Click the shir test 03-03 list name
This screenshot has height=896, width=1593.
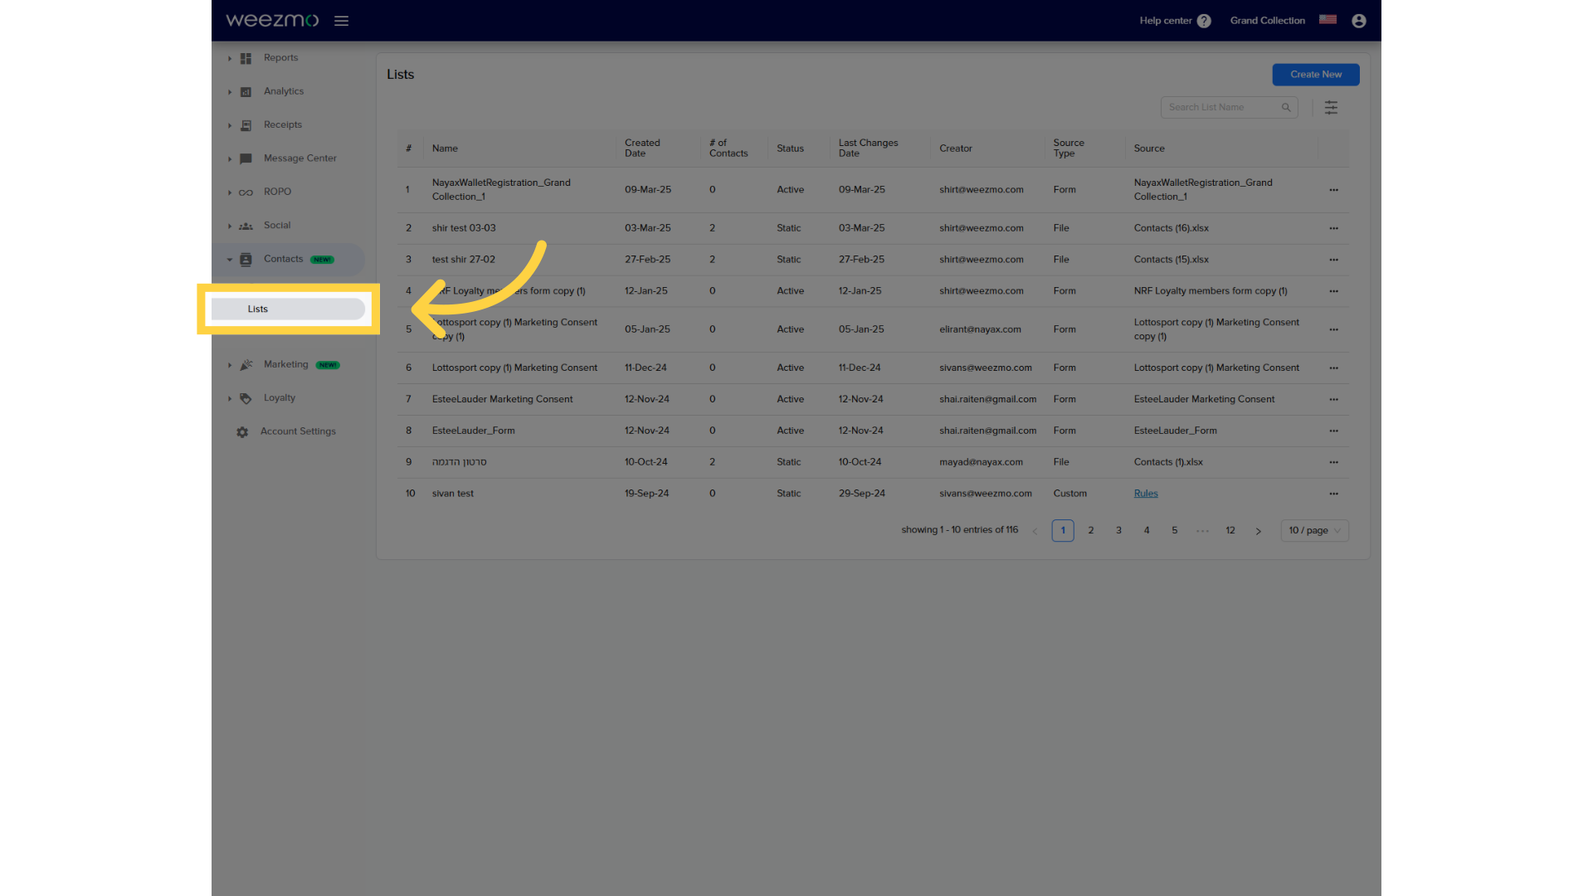coord(464,228)
